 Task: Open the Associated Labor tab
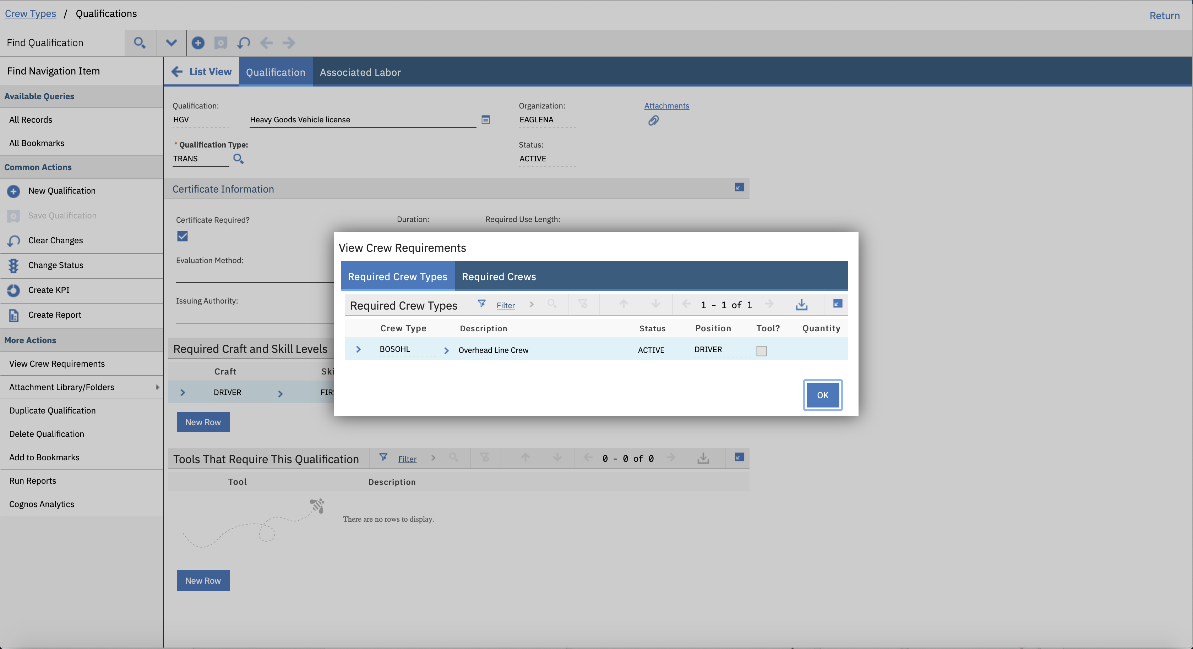pos(360,72)
